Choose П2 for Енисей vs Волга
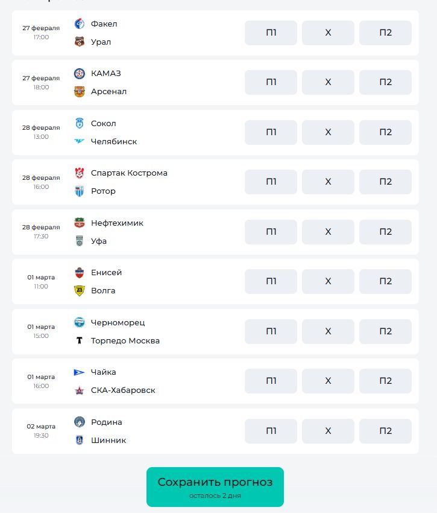The image size is (437, 513). coord(385,281)
